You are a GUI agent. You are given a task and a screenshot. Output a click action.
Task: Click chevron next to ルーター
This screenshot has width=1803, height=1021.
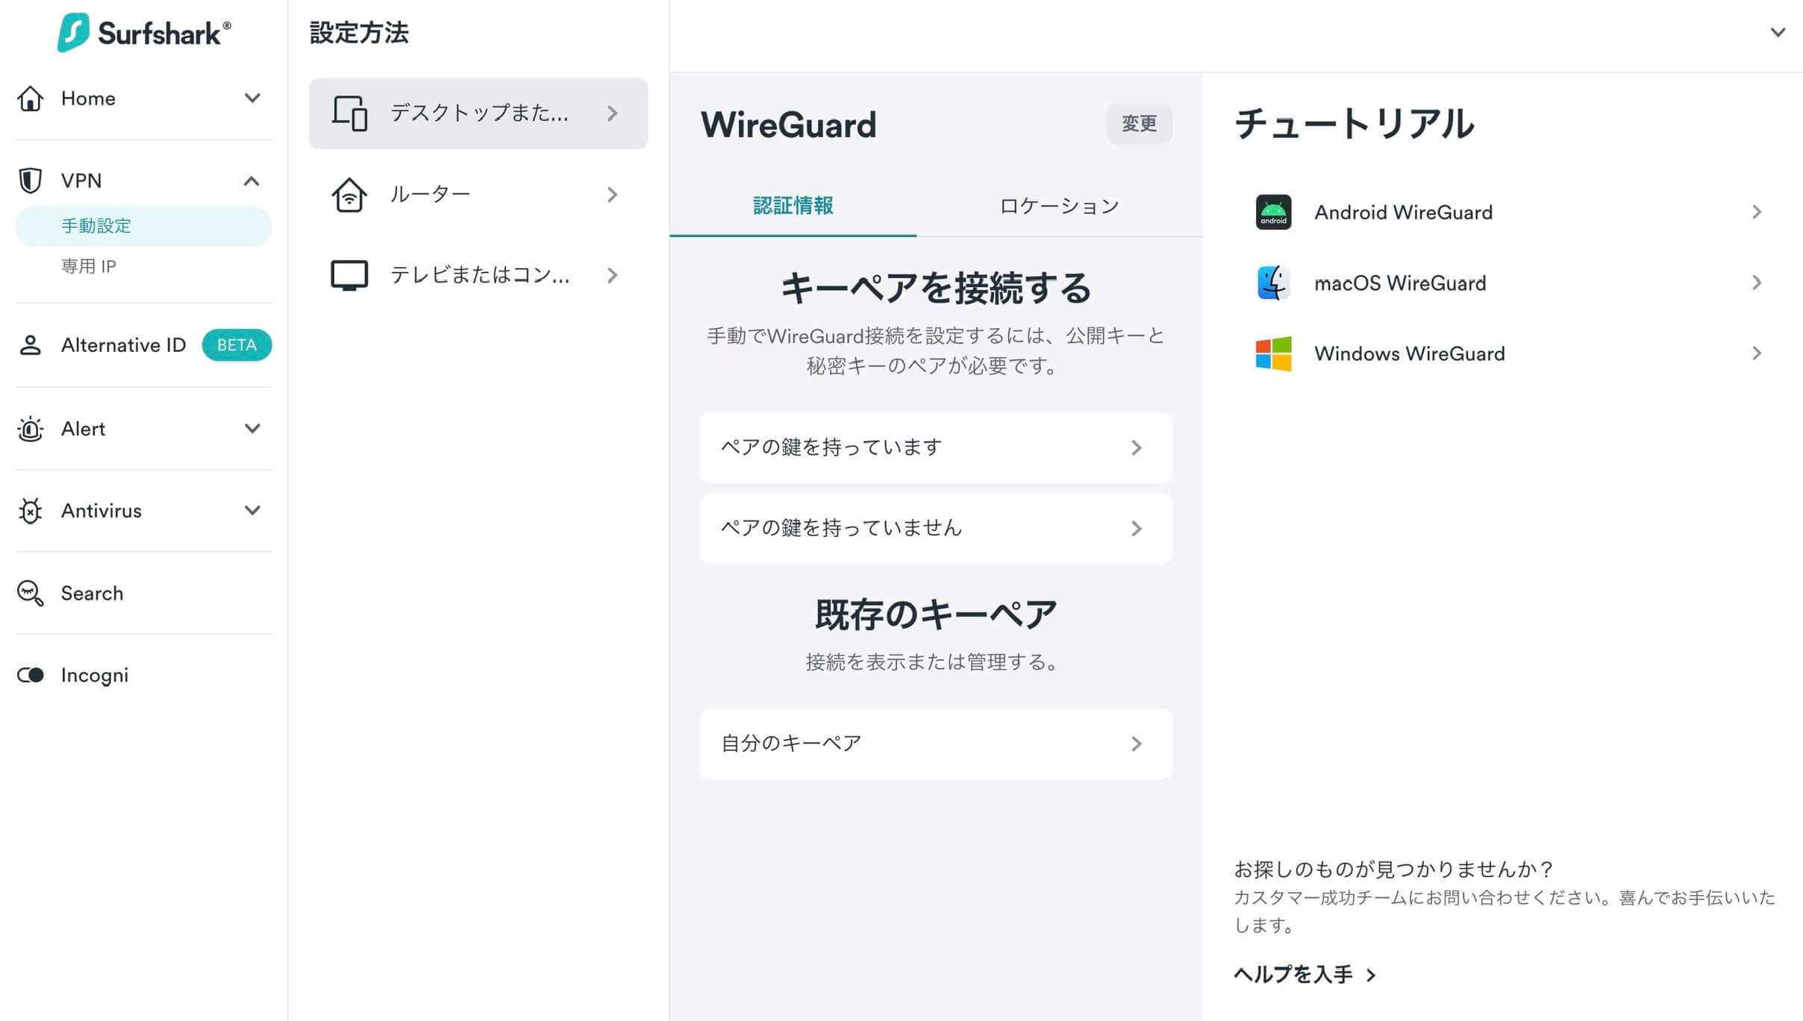coord(613,195)
